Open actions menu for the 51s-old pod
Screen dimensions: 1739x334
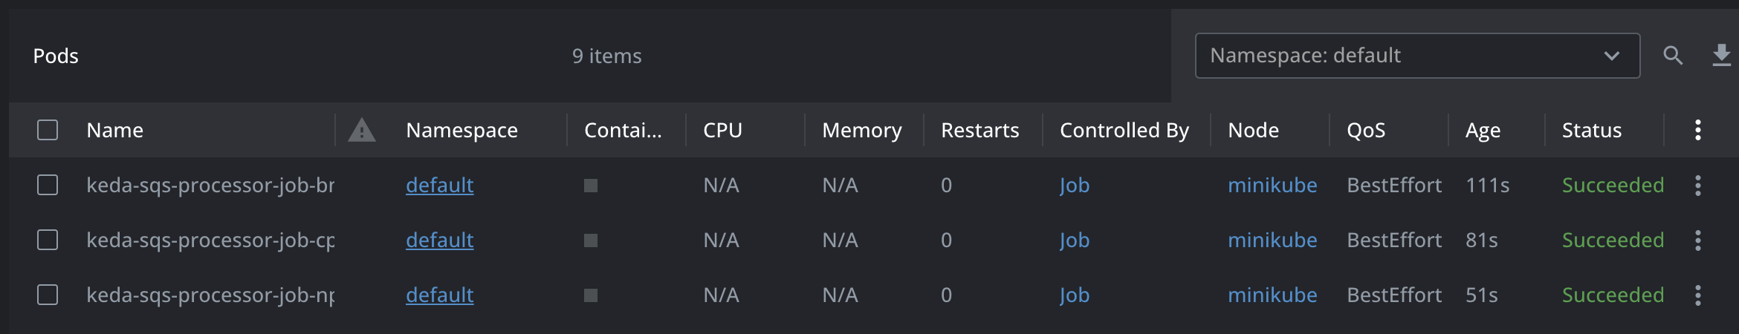(1698, 295)
